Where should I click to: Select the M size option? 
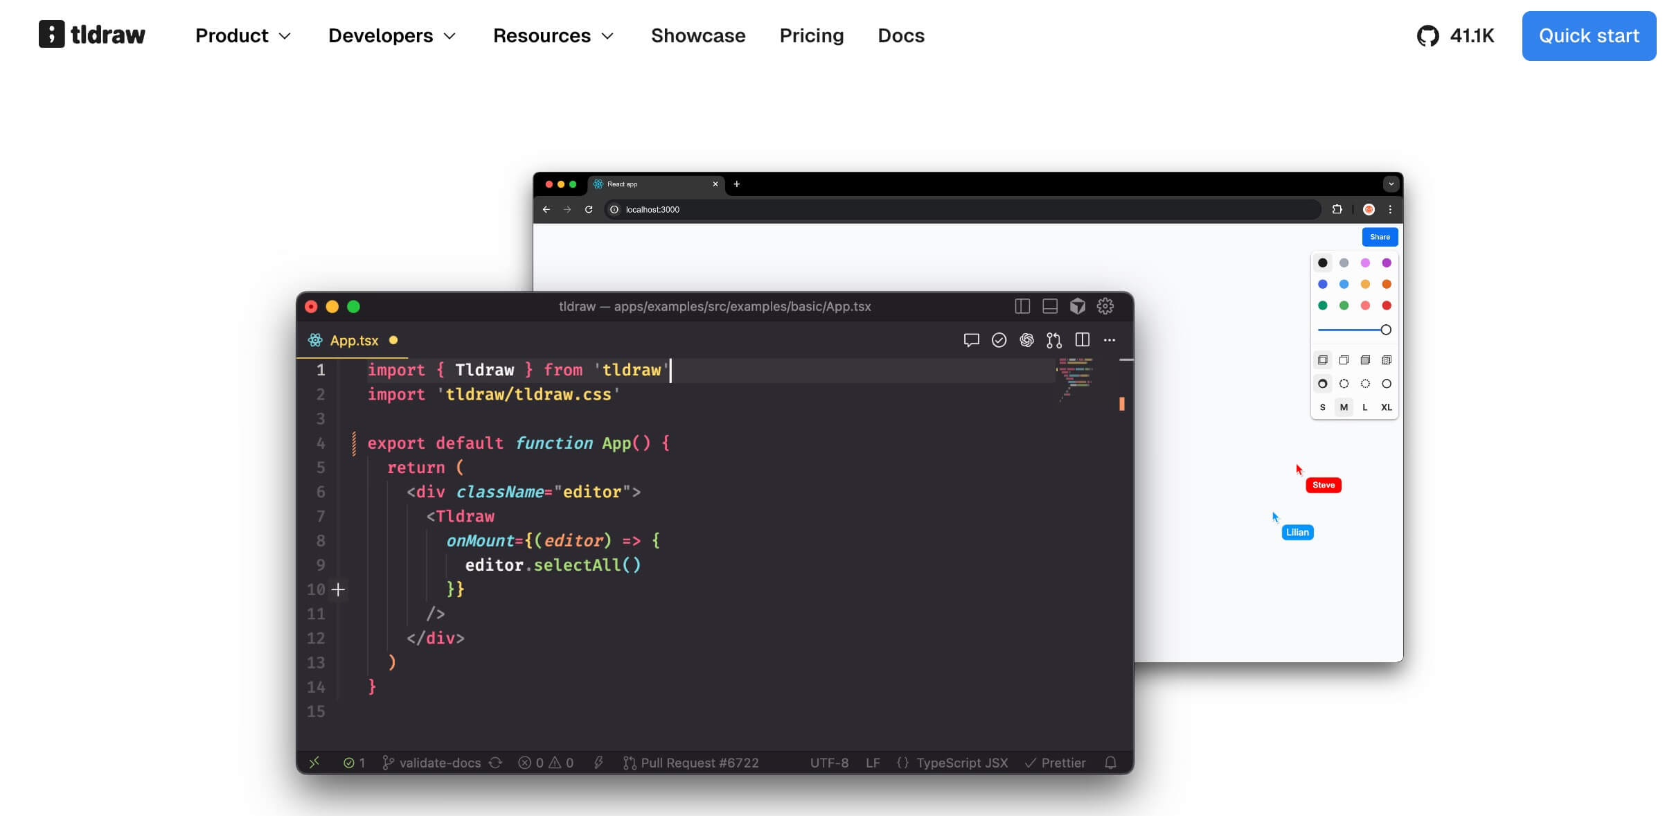1344,407
